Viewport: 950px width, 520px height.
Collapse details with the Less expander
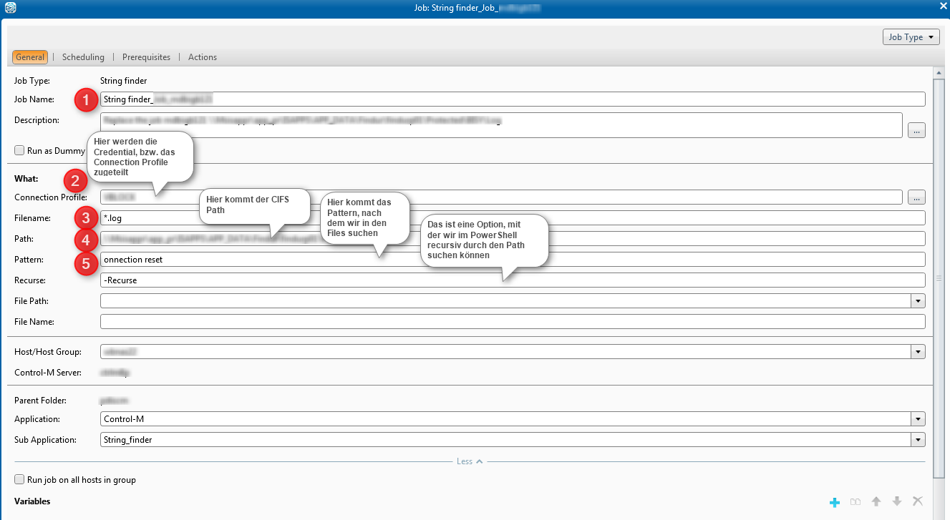click(470, 461)
